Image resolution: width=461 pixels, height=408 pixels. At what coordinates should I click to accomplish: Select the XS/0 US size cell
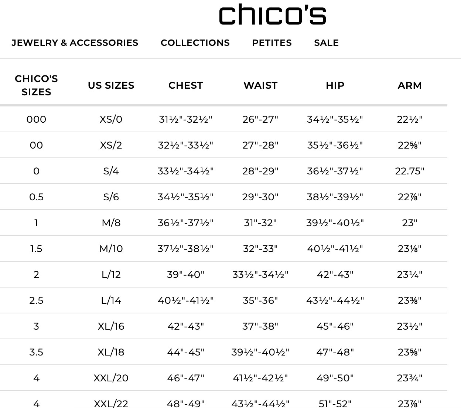coord(111,119)
